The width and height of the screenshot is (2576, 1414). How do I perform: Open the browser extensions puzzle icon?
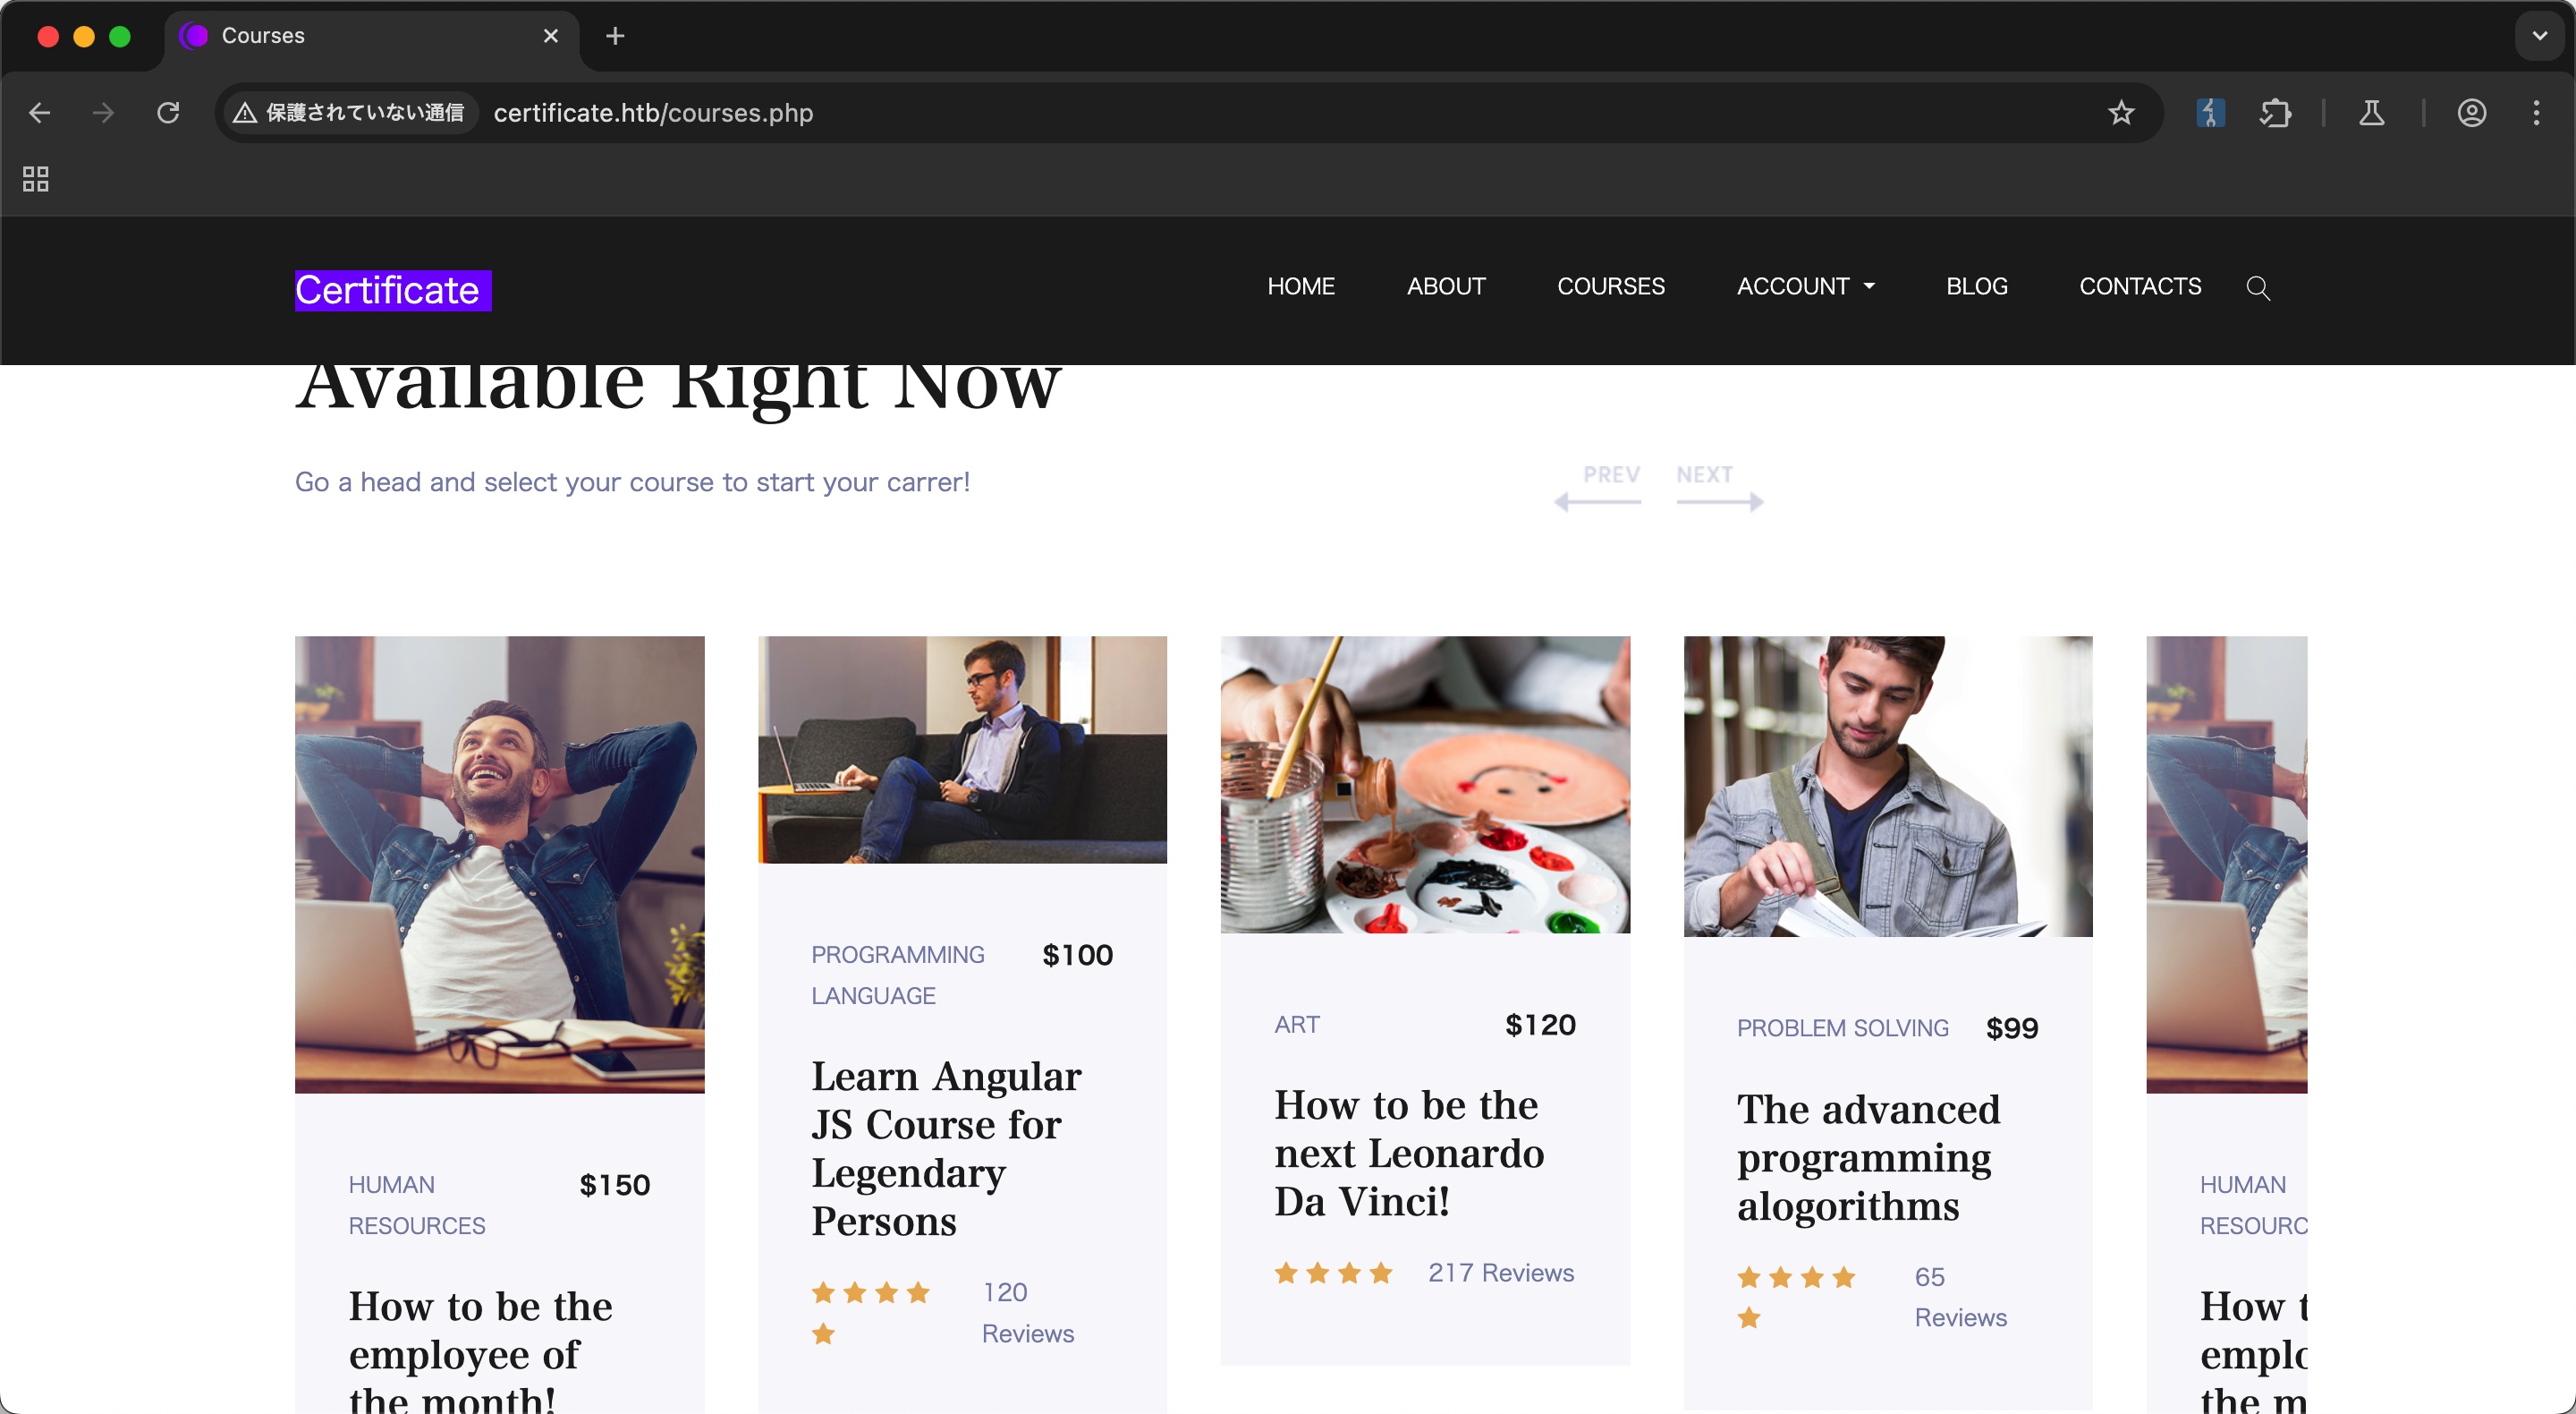[x=2275, y=113]
